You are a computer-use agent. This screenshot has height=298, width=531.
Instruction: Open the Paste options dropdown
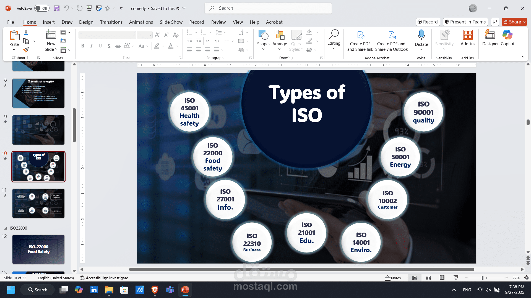point(14,50)
